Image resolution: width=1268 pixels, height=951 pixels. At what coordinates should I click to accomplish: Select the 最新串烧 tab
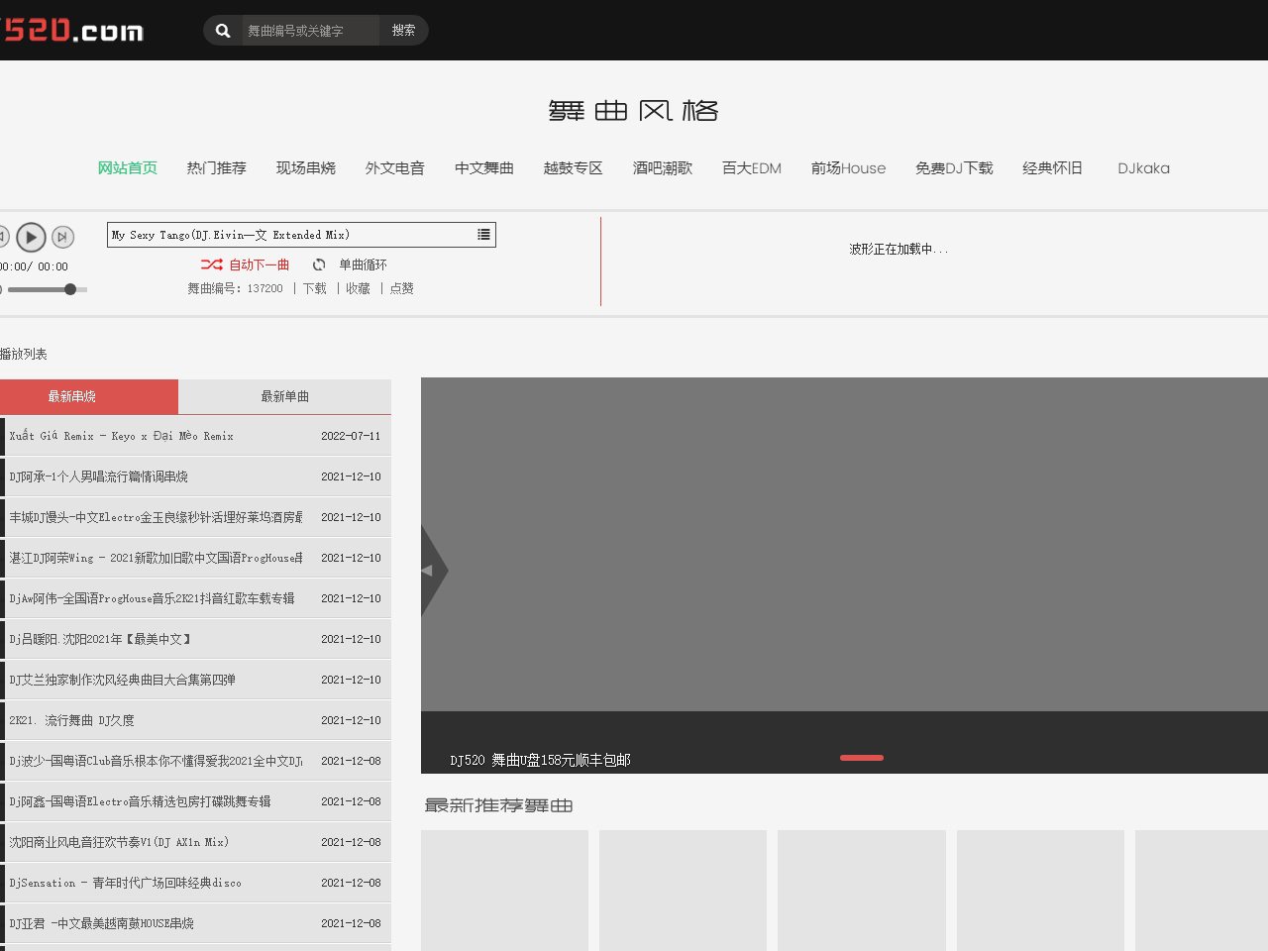(x=72, y=396)
